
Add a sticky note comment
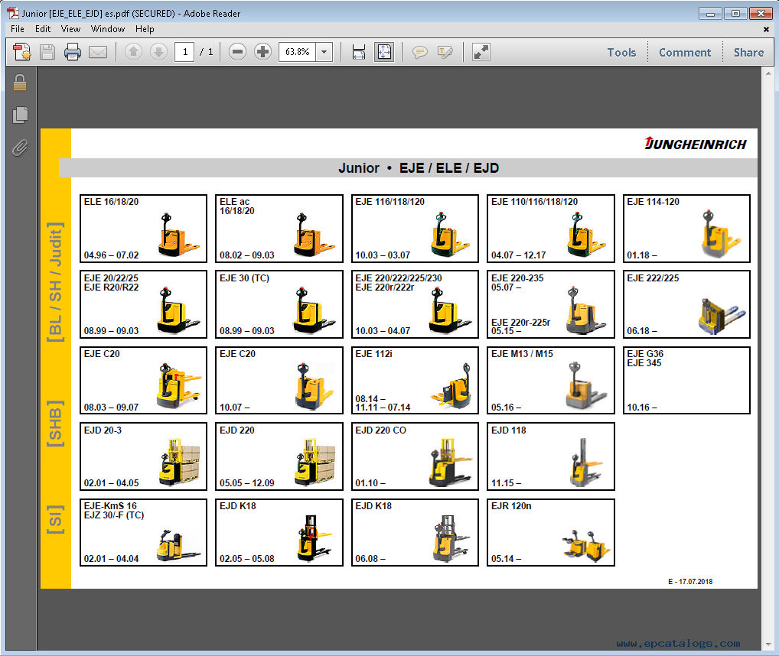420,51
